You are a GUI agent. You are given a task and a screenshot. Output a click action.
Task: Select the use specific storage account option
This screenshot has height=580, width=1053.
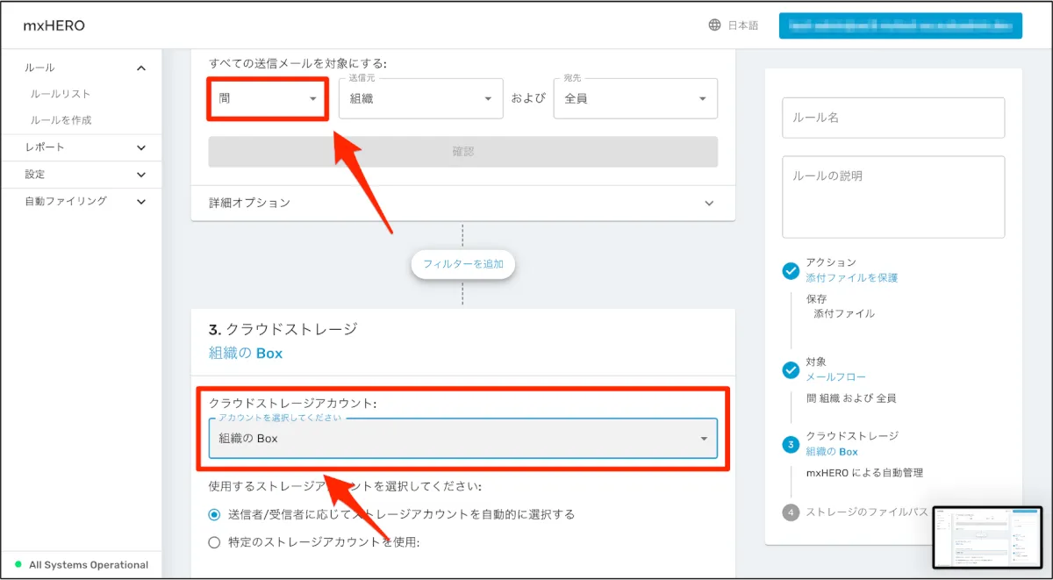[214, 542]
